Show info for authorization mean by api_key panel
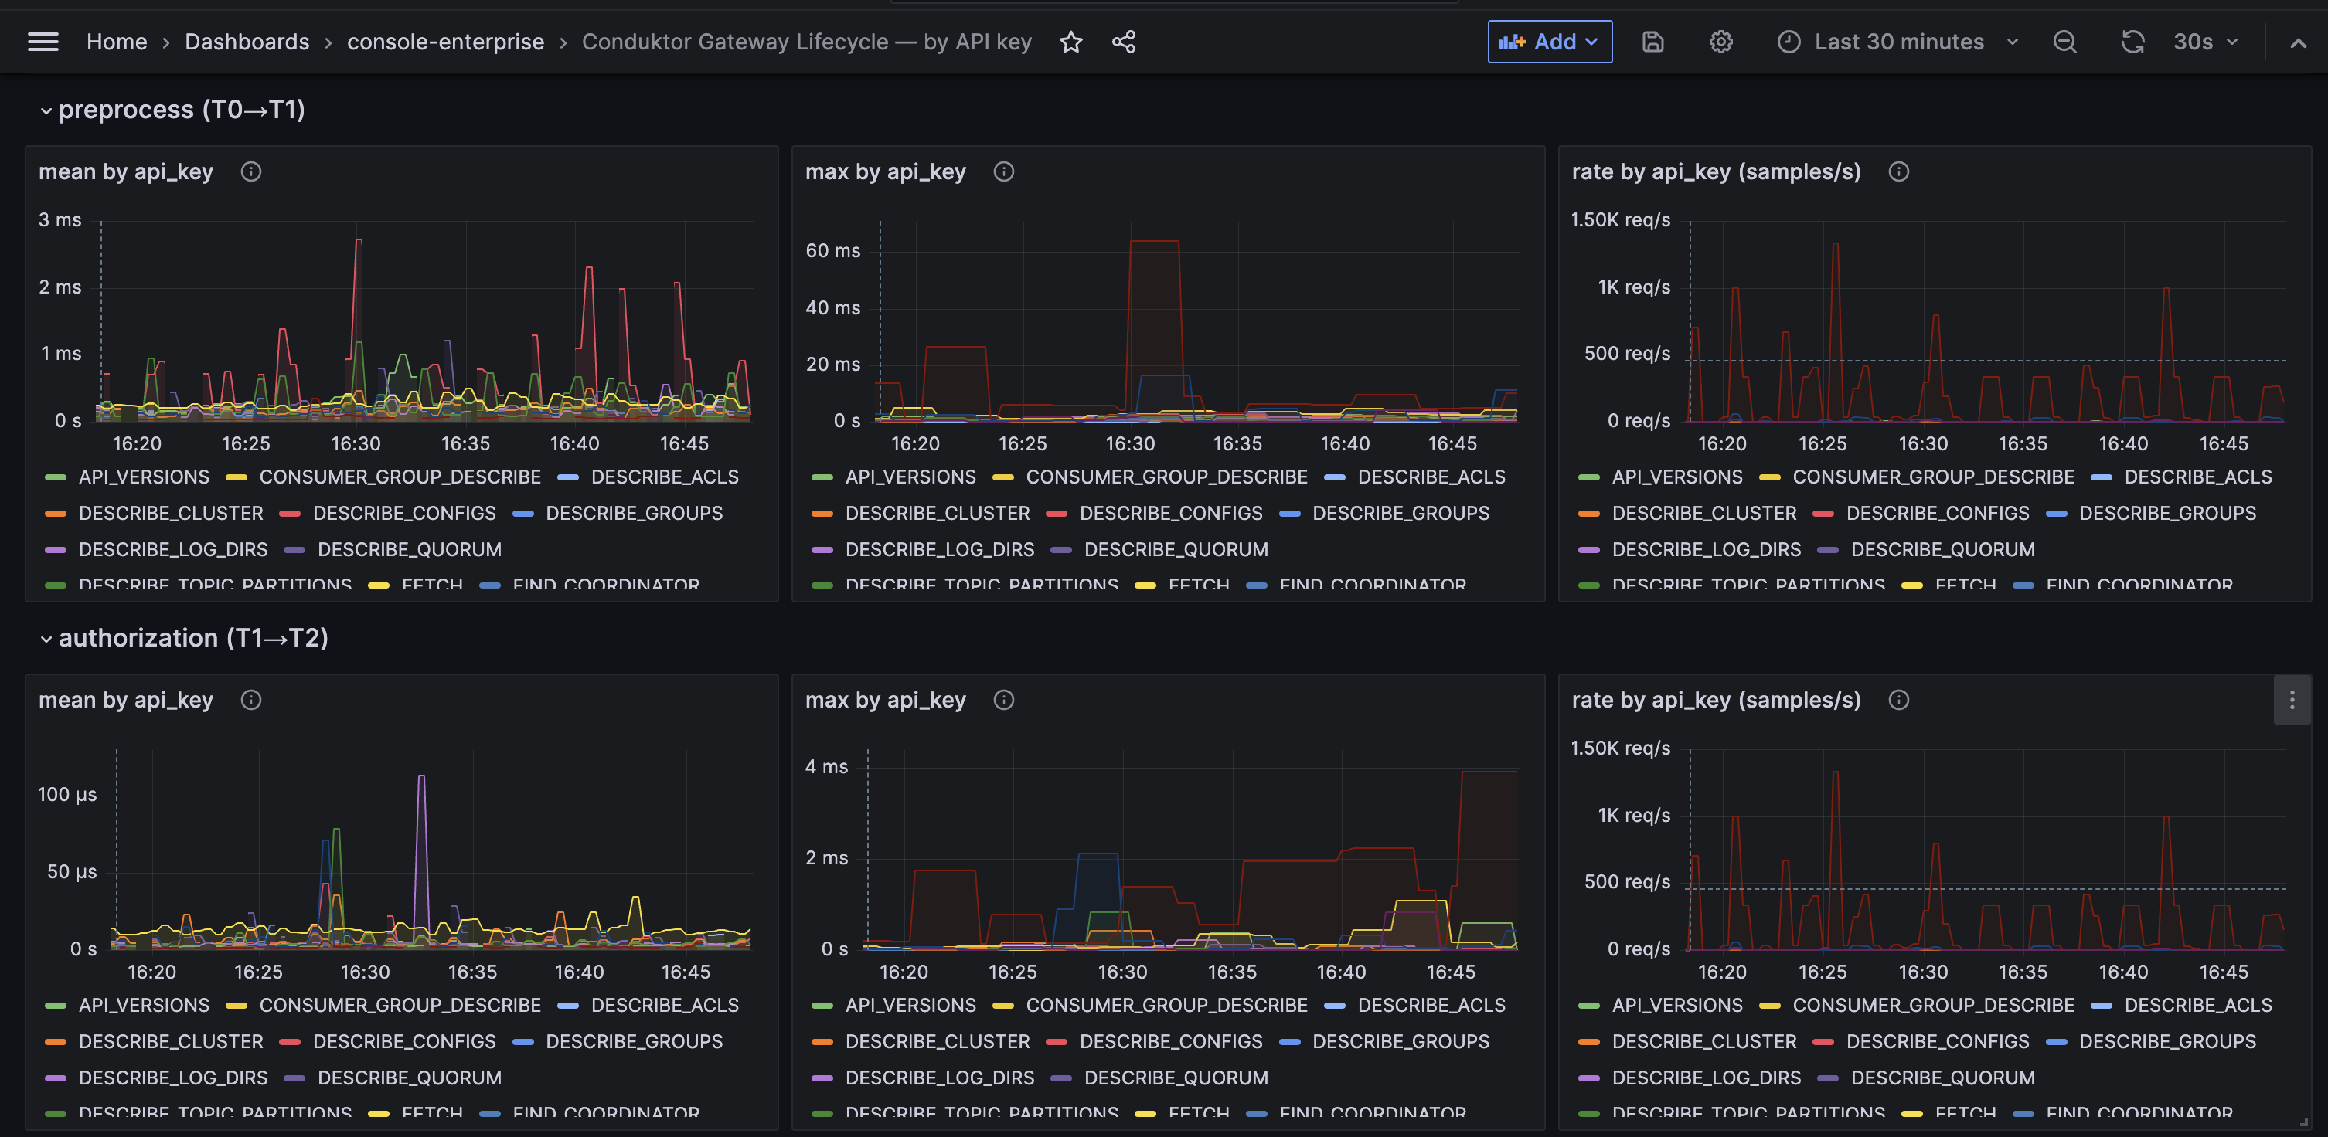2328x1137 pixels. tap(251, 700)
